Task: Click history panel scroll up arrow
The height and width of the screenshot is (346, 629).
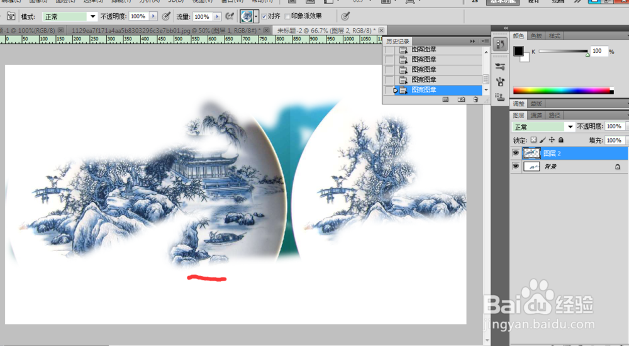Action: point(486,52)
